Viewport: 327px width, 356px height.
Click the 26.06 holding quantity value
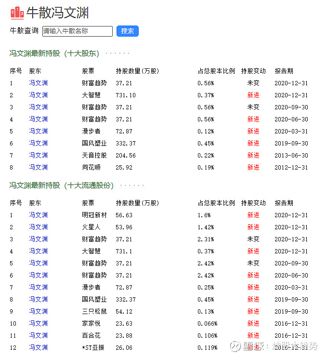tap(124, 348)
